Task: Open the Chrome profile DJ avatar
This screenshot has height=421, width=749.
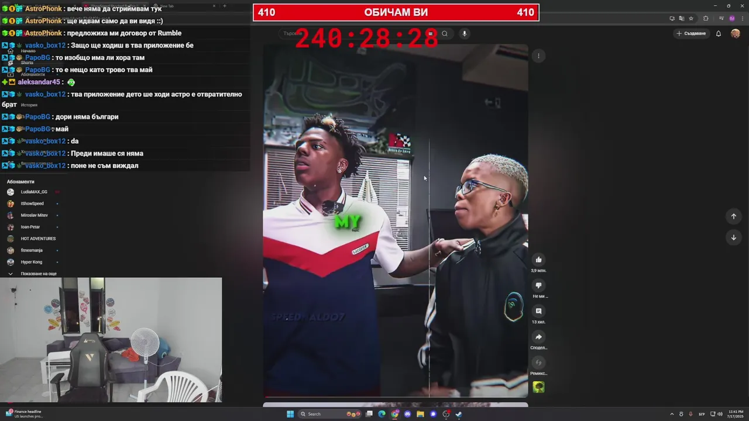Action: (732, 18)
